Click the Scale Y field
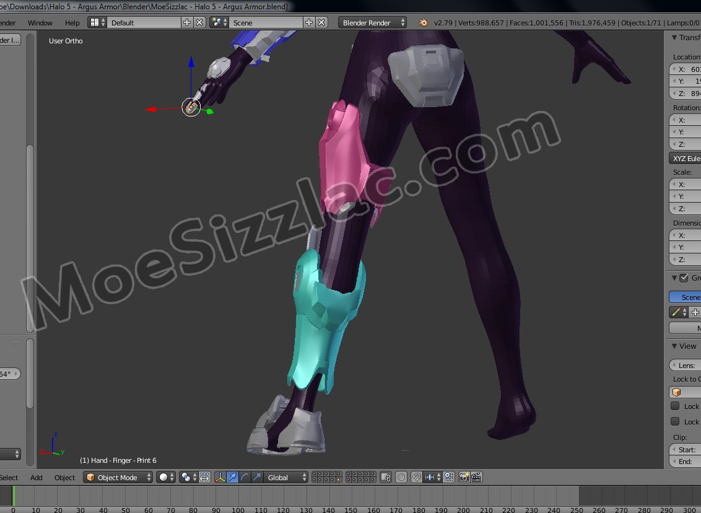Image resolution: width=701 pixels, height=513 pixels. click(685, 196)
